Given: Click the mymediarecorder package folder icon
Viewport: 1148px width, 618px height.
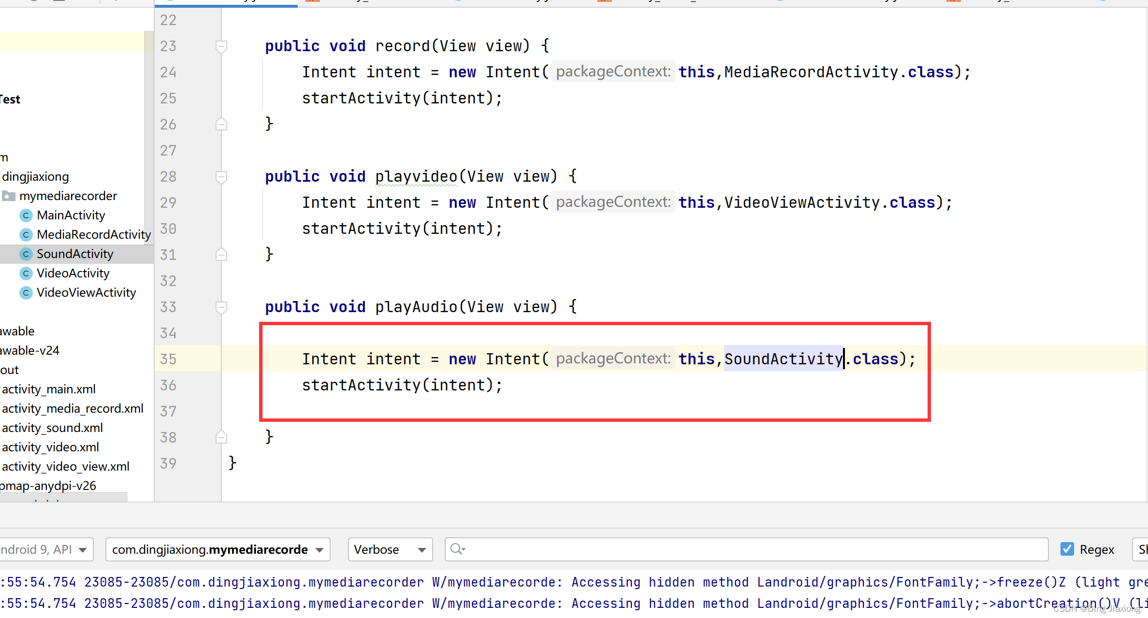Looking at the screenshot, I should 9,196.
